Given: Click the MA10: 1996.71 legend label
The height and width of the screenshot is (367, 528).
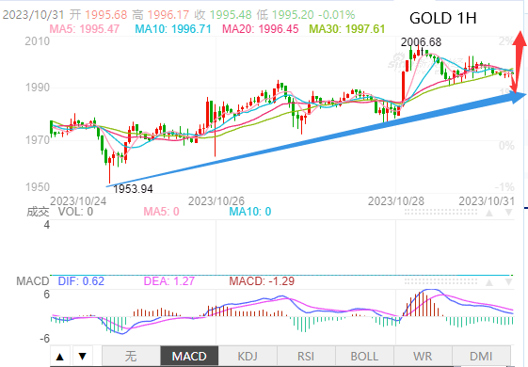Looking at the screenshot, I should [x=173, y=29].
